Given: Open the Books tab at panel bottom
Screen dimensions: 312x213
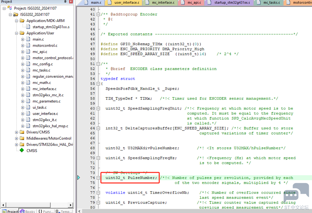Looking at the screenshot, I should click(x=28, y=211).
